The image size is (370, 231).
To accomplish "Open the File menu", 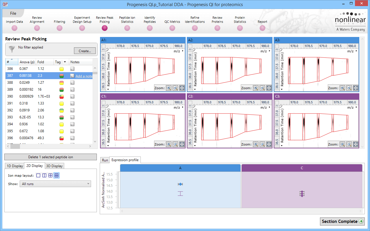I will (x=13, y=13).
